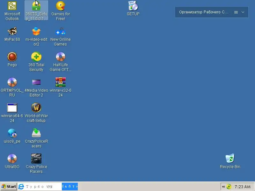The width and height of the screenshot is (255, 191).
Task: Click the Найти search button
Action: coord(70,187)
